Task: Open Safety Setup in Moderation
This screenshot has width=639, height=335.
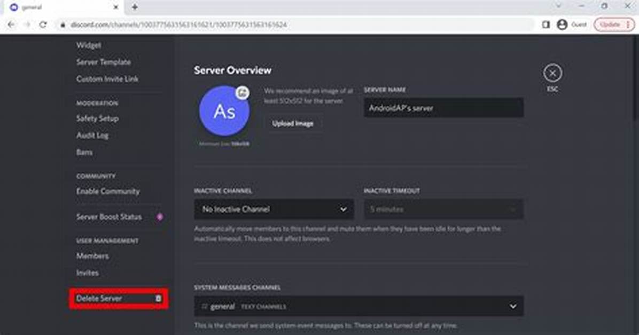Action: pos(97,118)
